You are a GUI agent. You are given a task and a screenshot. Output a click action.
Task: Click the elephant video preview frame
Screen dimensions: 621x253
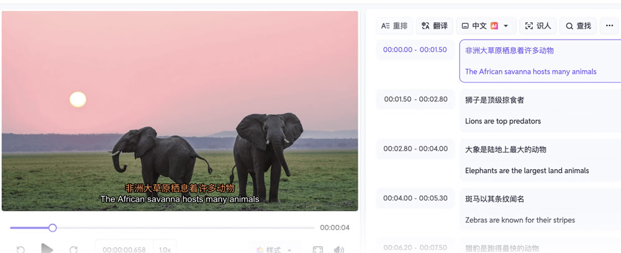(x=180, y=110)
